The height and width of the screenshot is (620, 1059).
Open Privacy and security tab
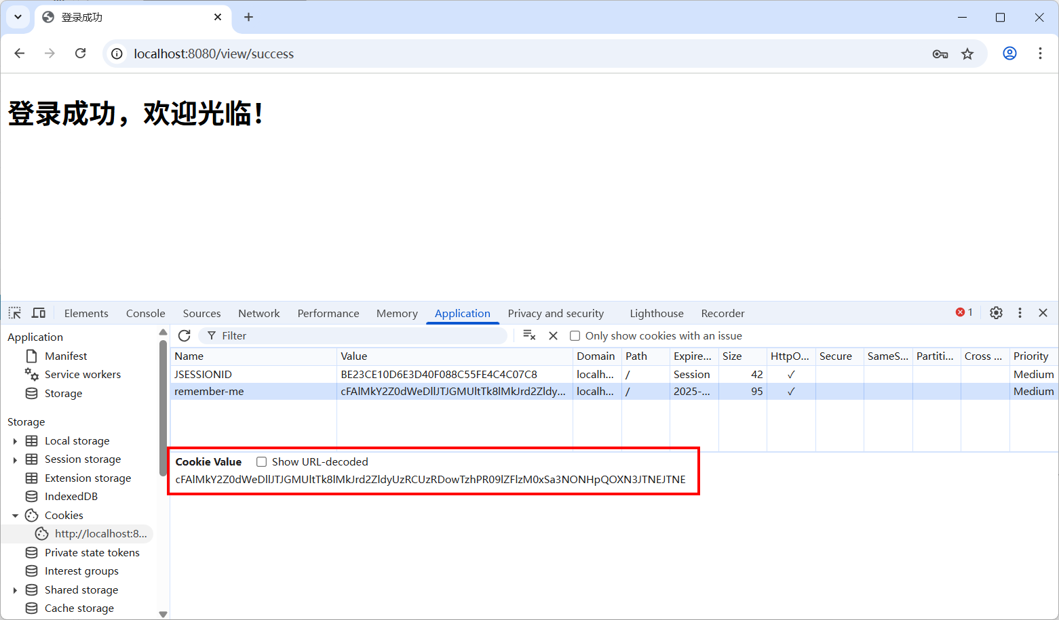556,314
